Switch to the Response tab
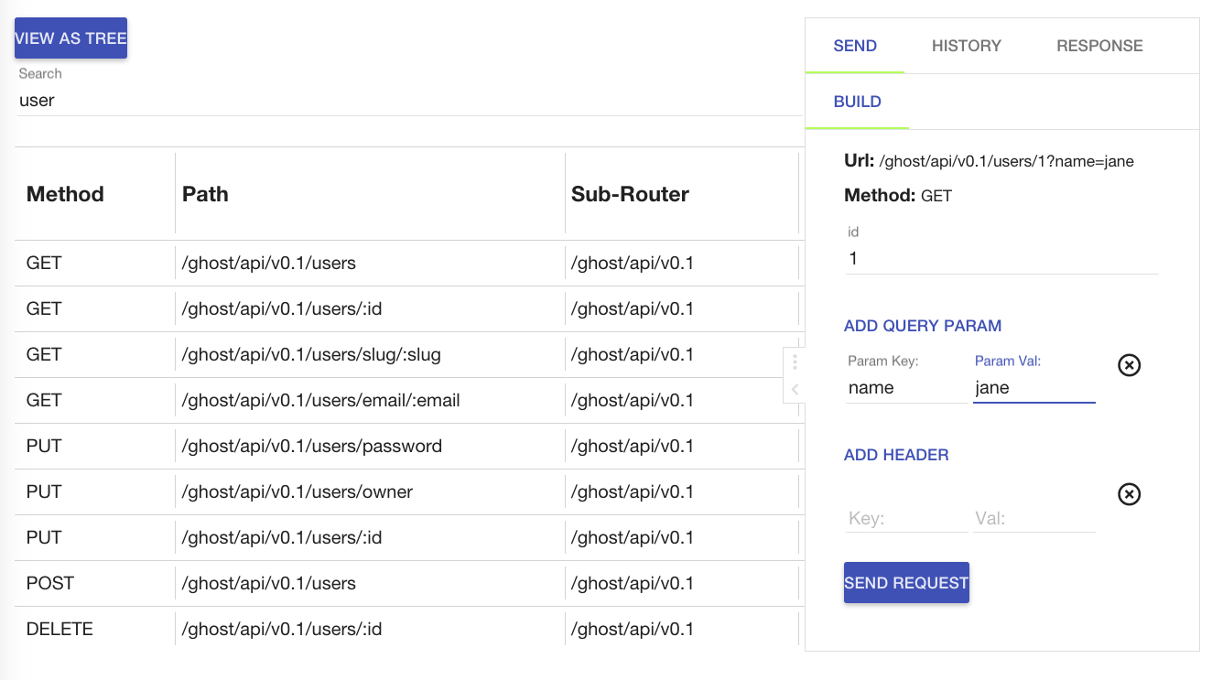The image size is (1212, 680). coord(1099,46)
